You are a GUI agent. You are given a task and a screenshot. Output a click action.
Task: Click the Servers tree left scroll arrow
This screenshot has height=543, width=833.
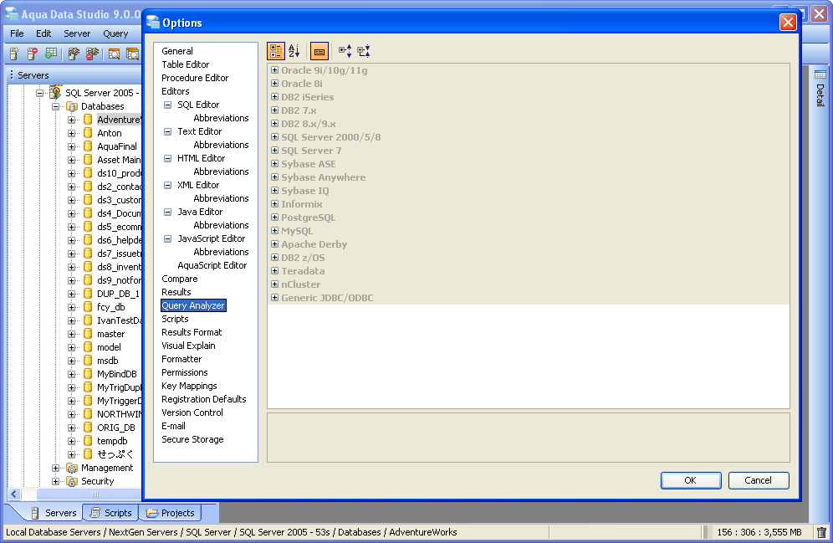pos(14,494)
